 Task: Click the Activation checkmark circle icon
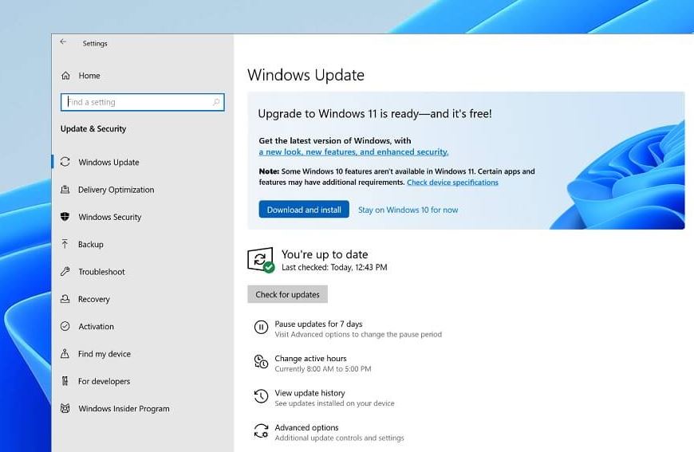click(x=65, y=326)
